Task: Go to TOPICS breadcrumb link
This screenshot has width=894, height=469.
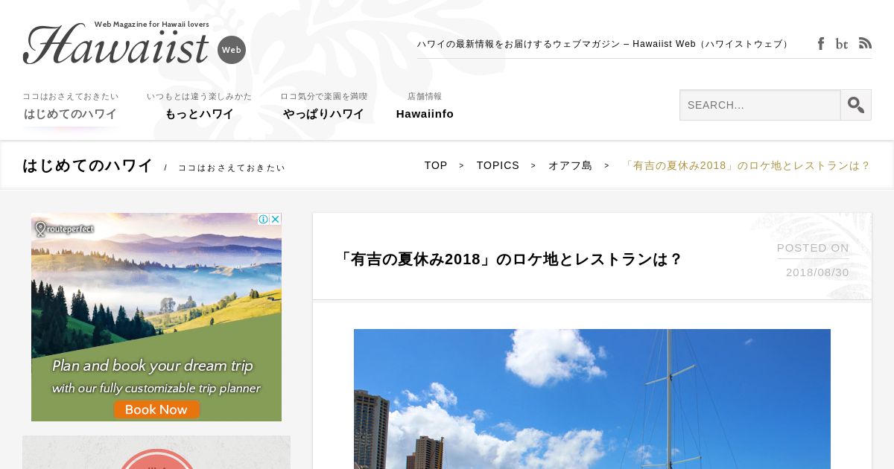Action: (498, 165)
